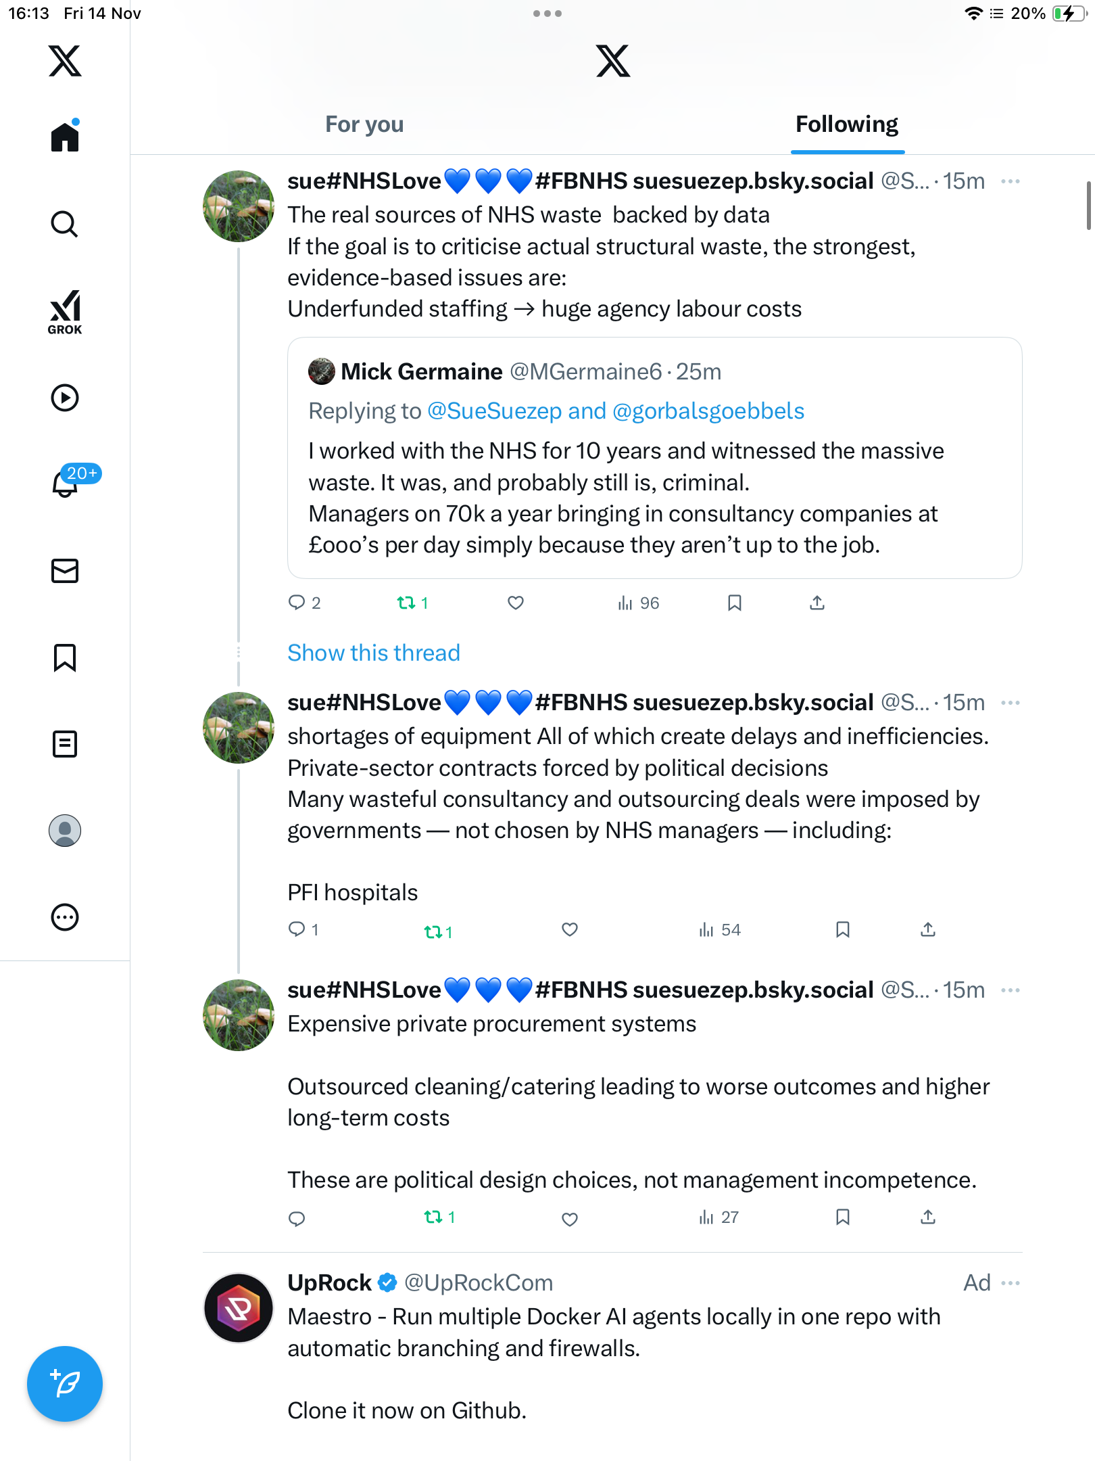This screenshot has width=1095, height=1461.
Task: Switch to the For you tab
Action: coord(364,124)
